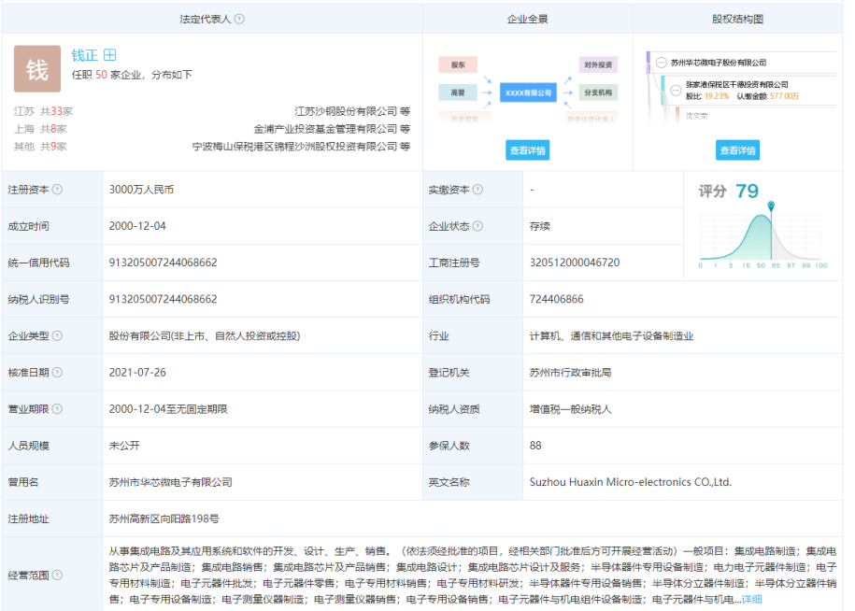Click the XXXX有限公司 center node in diagram
This screenshot has width=855, height=611.
(528, 93)
